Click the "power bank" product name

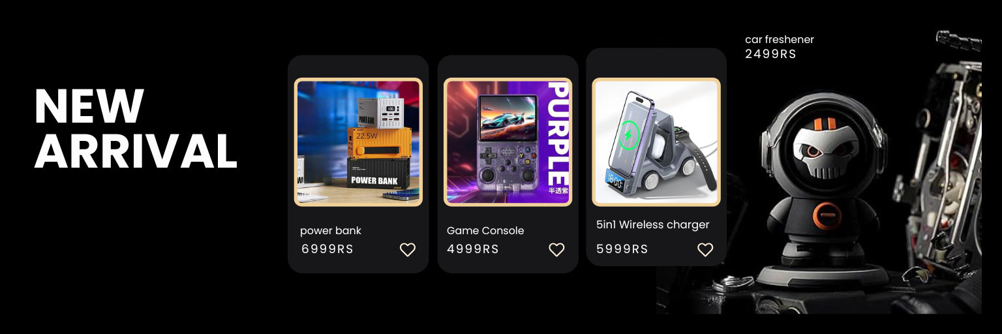pos(331,231)
